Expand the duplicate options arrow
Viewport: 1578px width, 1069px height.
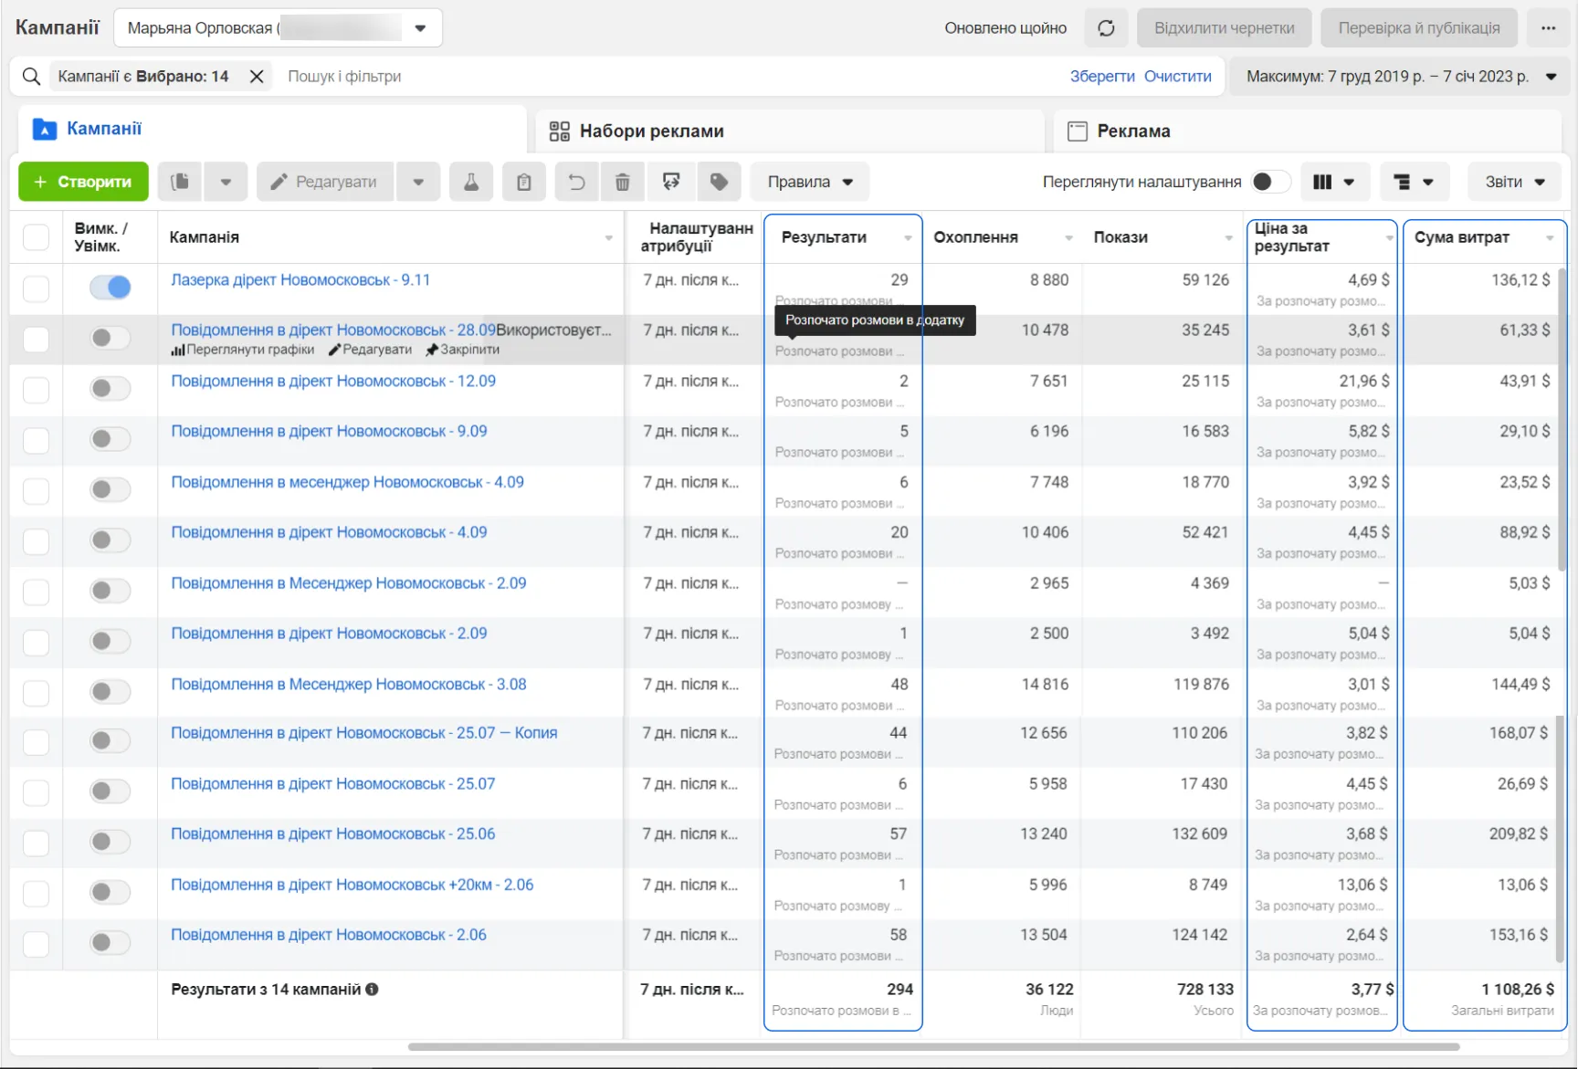click(226, 182)
